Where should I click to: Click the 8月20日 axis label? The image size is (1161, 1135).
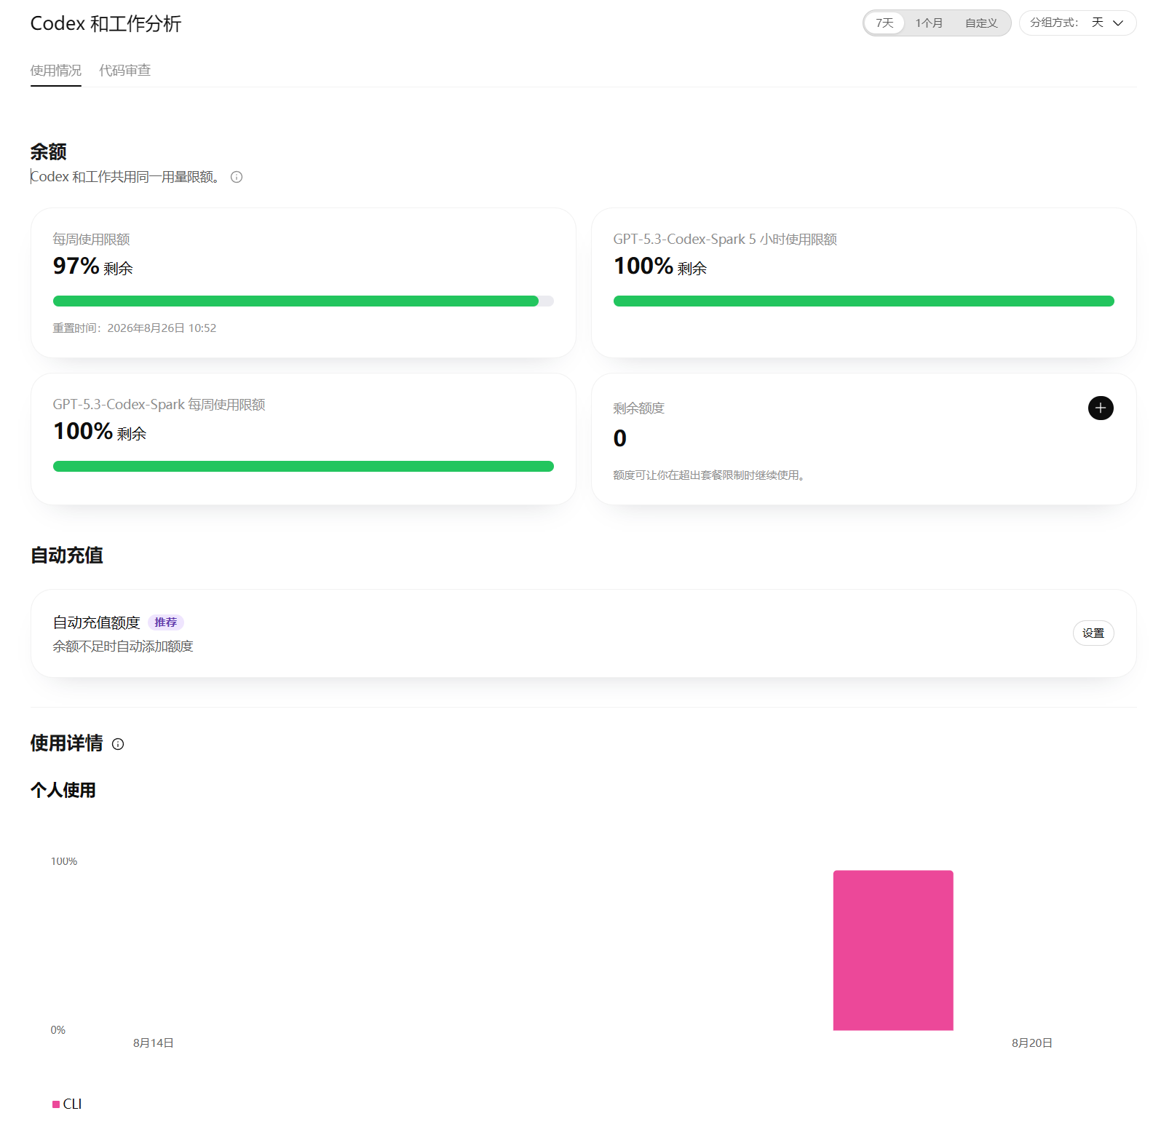[x=1032, y=1043]
